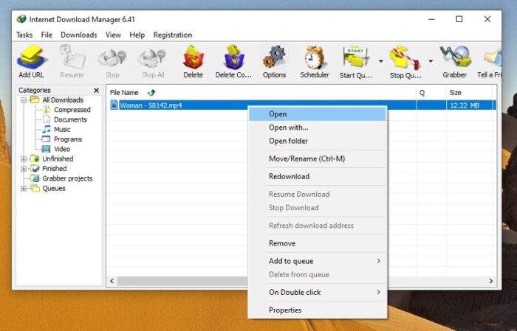Open Options via the gear icon

click(274, 58)
